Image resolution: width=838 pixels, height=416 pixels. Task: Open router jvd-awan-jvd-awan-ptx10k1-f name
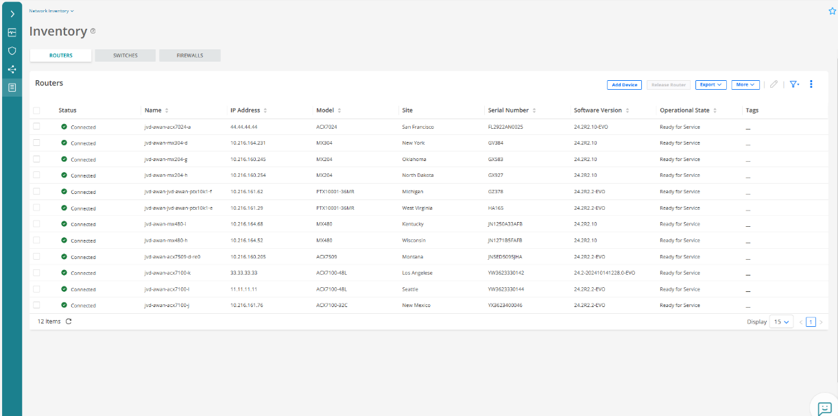click(178, 192)
